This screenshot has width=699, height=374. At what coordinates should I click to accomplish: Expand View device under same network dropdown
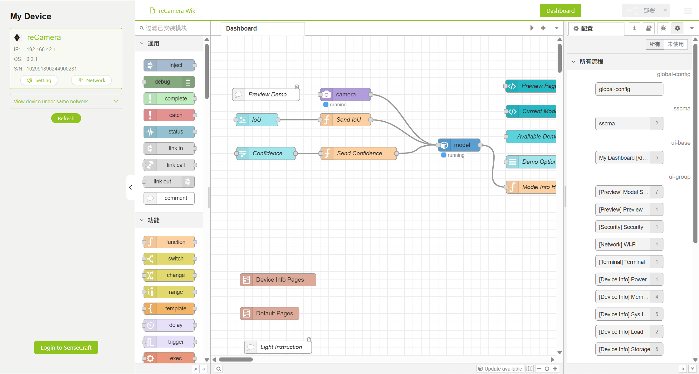coord(66,101)
